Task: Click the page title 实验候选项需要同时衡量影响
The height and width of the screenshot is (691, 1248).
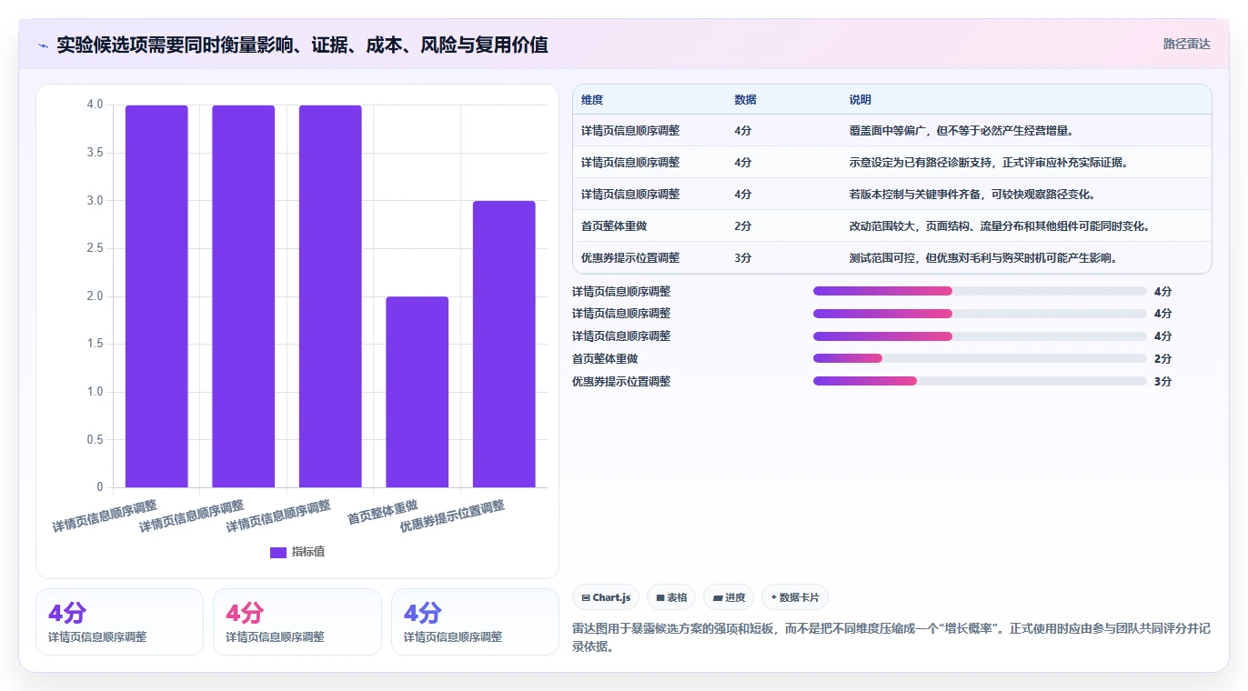Action: click(x=302, y=45)
